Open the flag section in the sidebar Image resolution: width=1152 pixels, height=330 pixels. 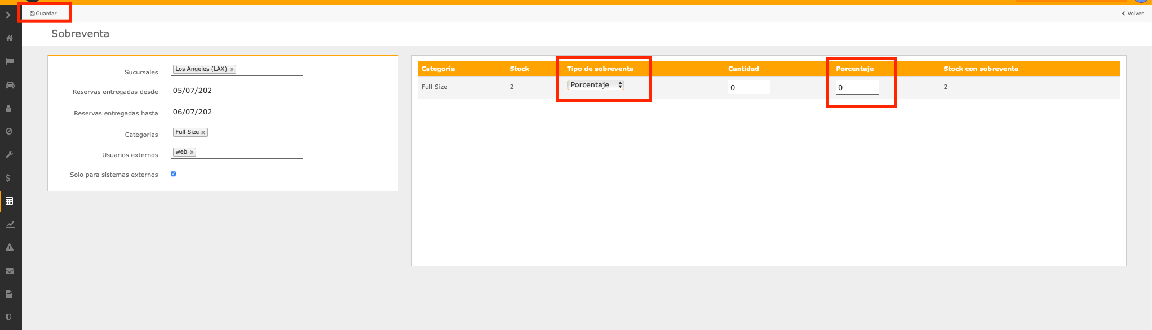click(10, 61)
